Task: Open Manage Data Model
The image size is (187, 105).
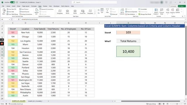Action: [x=145, y=14]
